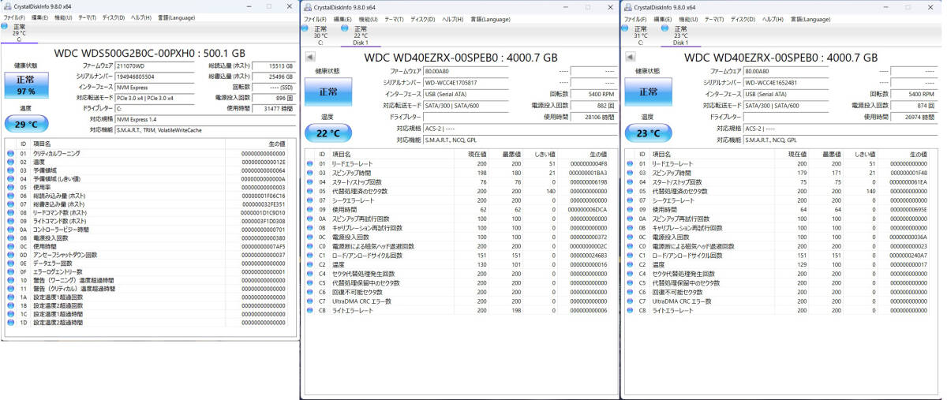Click the しきい値 column header in 22 °C window

(544, 154)
